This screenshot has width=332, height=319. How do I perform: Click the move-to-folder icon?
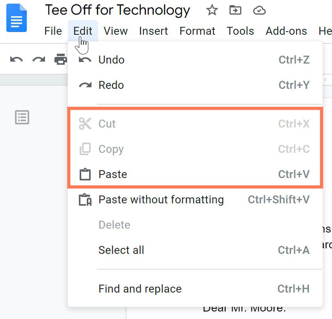tap(235, 11)
